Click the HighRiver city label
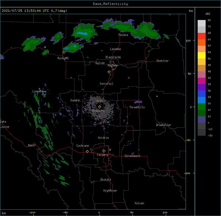 (x=110, y=191)
